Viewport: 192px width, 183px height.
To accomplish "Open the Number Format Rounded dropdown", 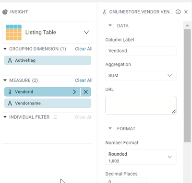I will coord(141,157).
